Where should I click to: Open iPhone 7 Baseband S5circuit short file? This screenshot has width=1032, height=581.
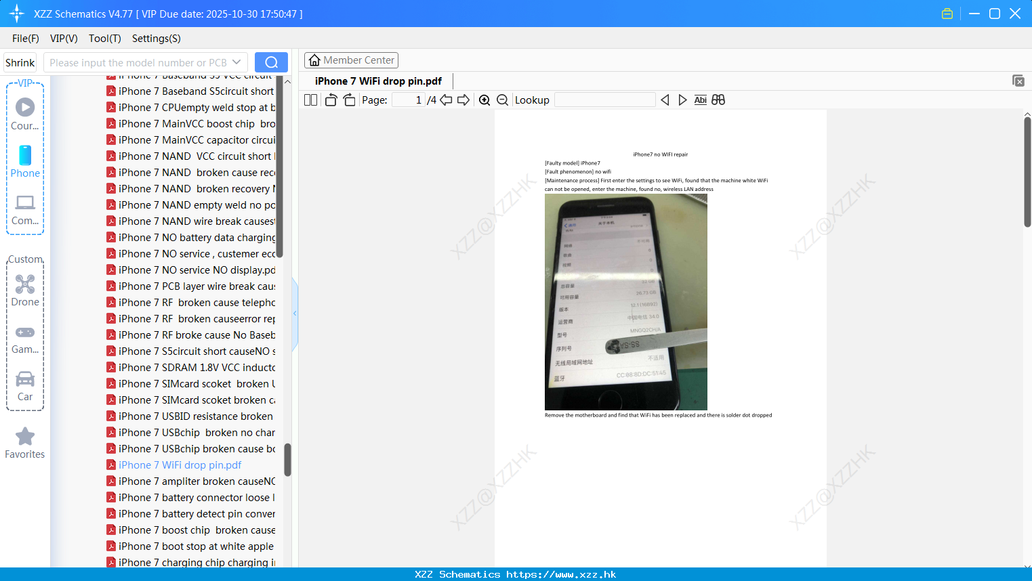pyautogui.click(x=190, y=91)
